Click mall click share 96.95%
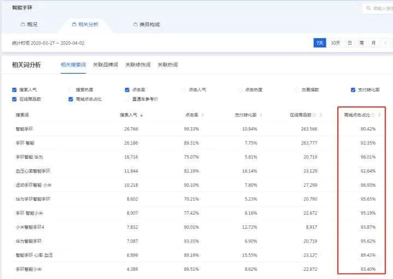 point(368,185)
